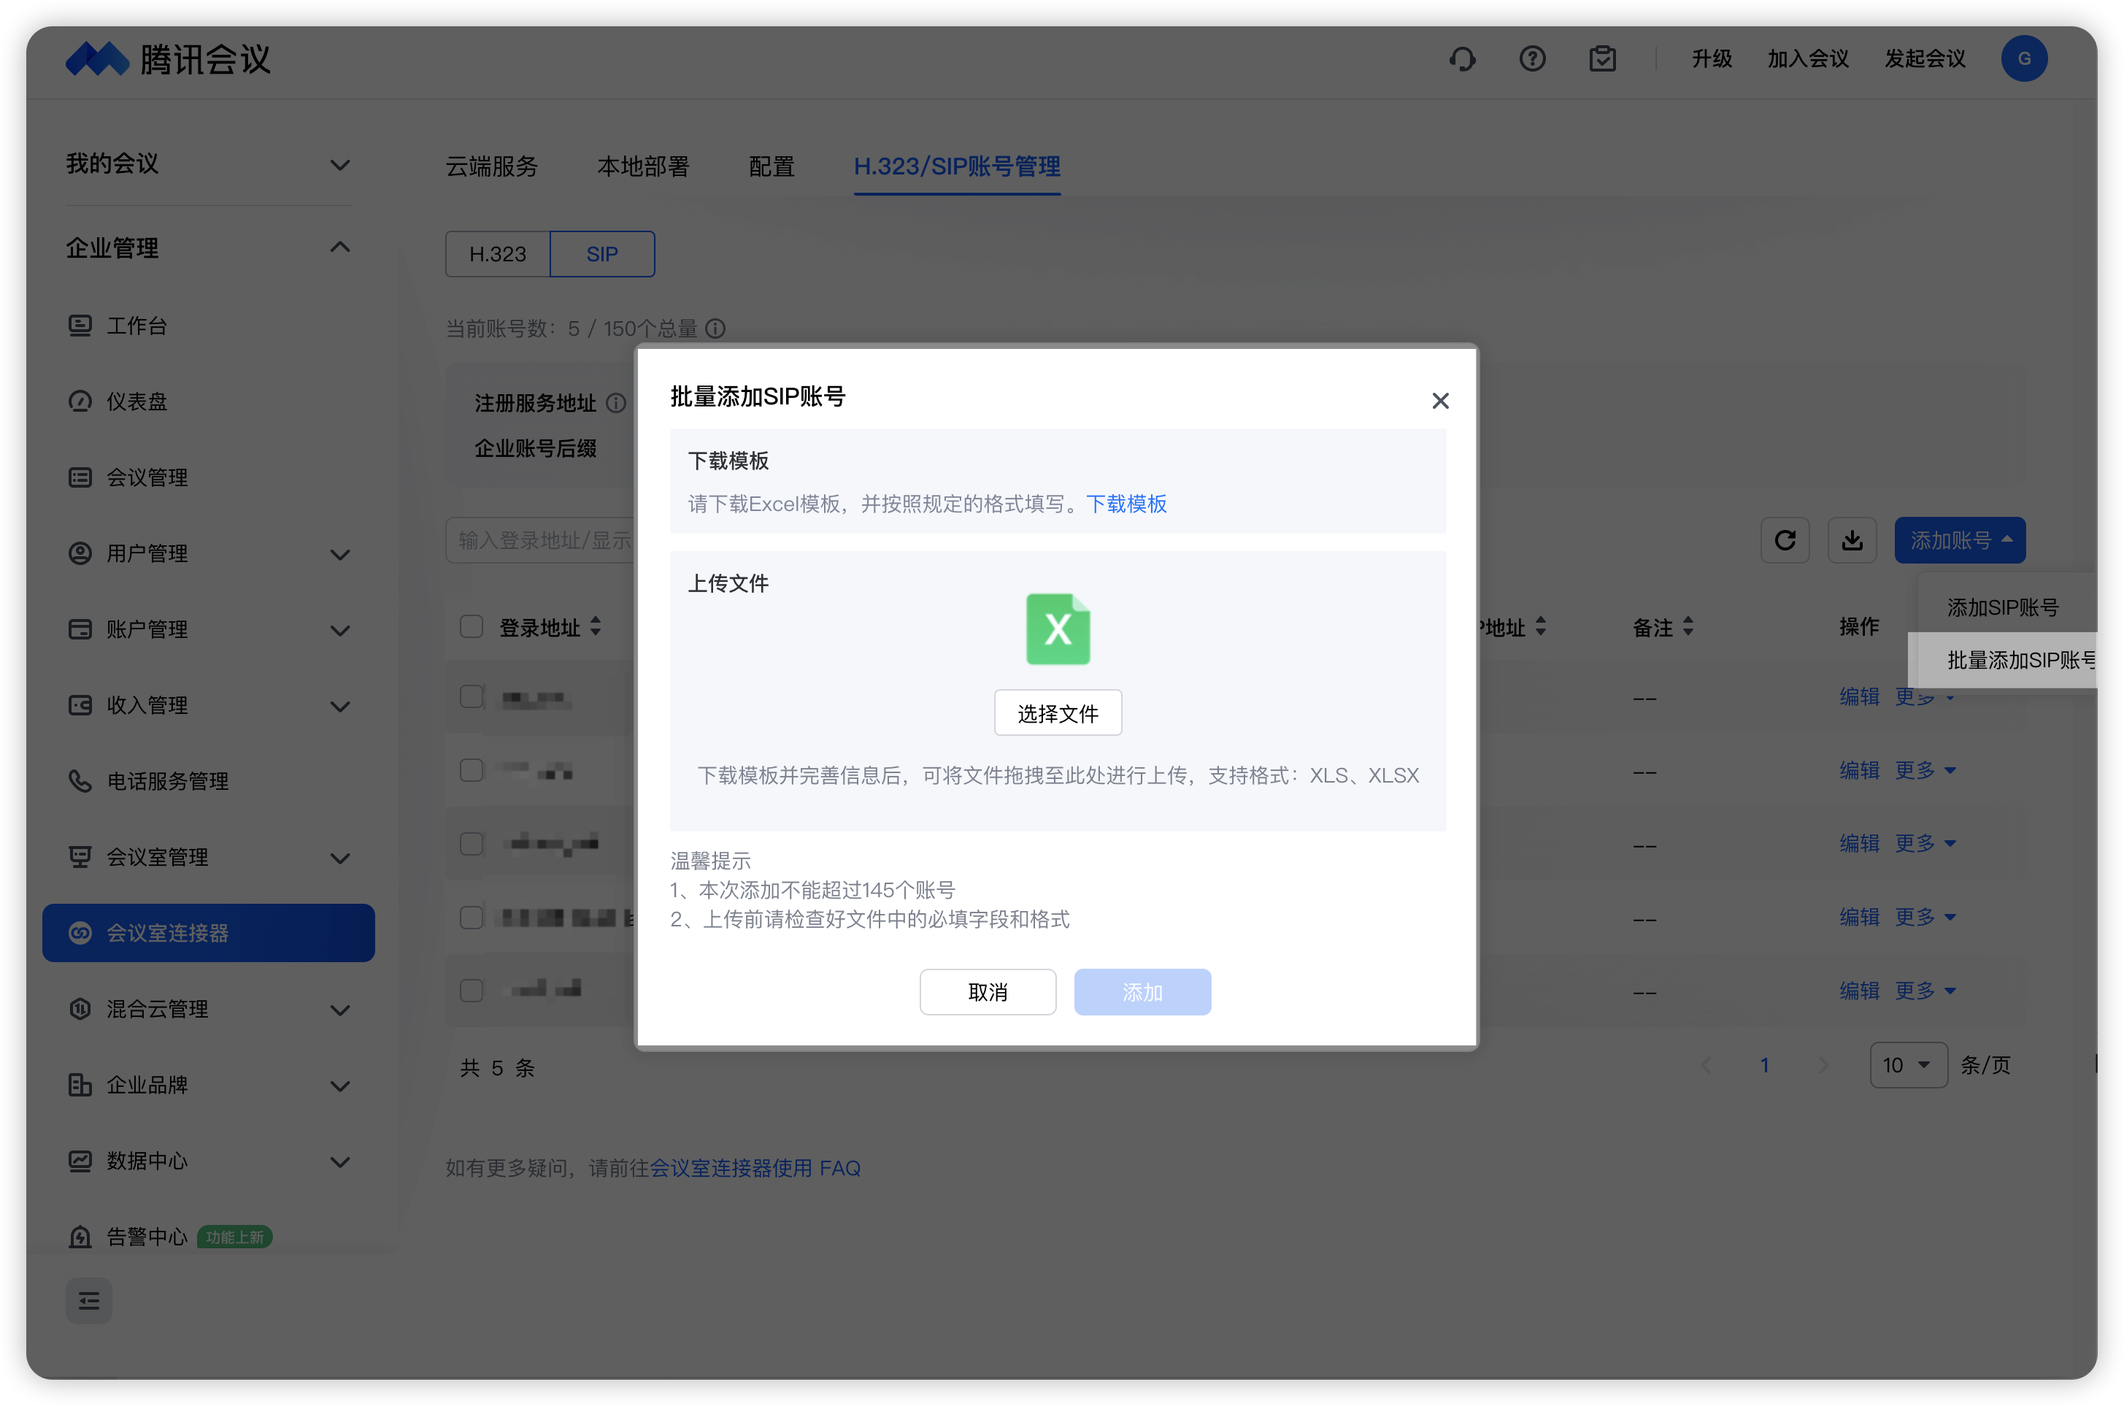Check the second account row checkbox
Image resolution: width=2124 pixels, height=1406 pixels.
coord(472,770)
